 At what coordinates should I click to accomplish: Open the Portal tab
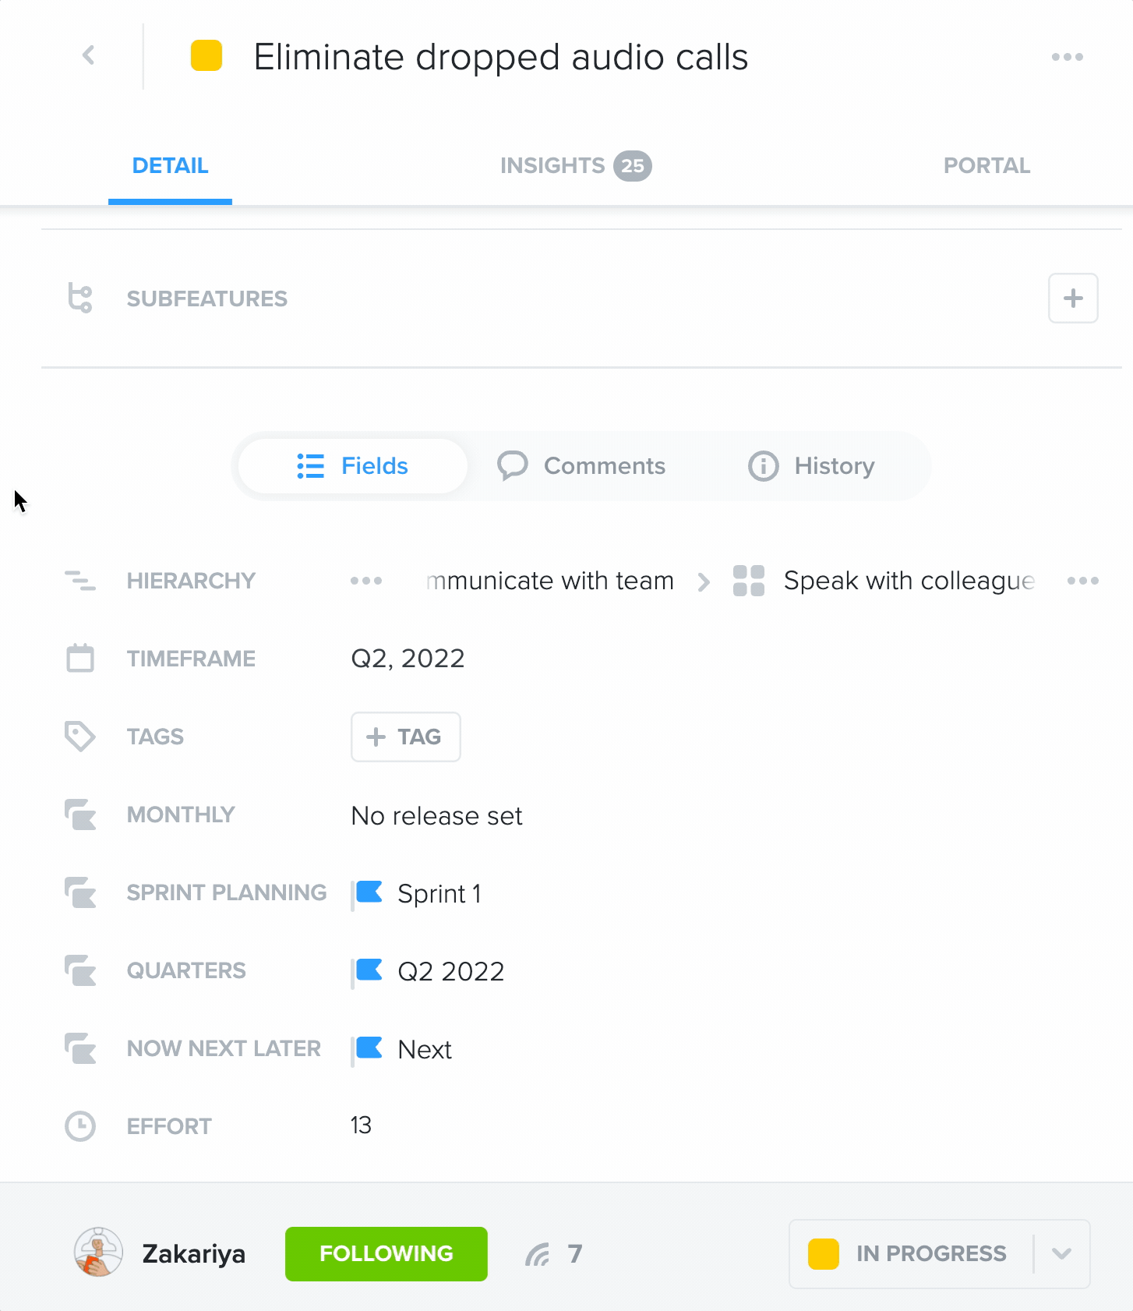point(987,166)
